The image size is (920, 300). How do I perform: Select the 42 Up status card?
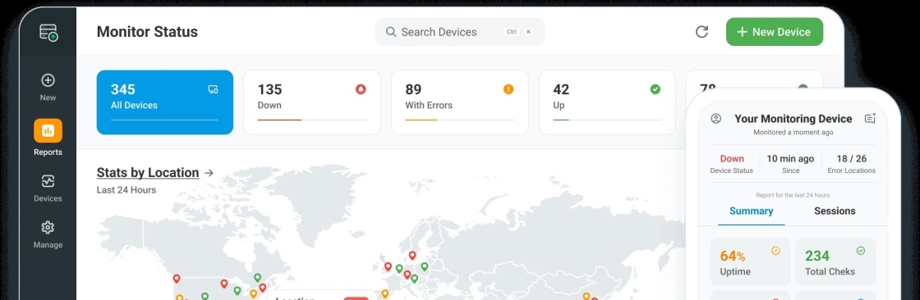(607, 102)
